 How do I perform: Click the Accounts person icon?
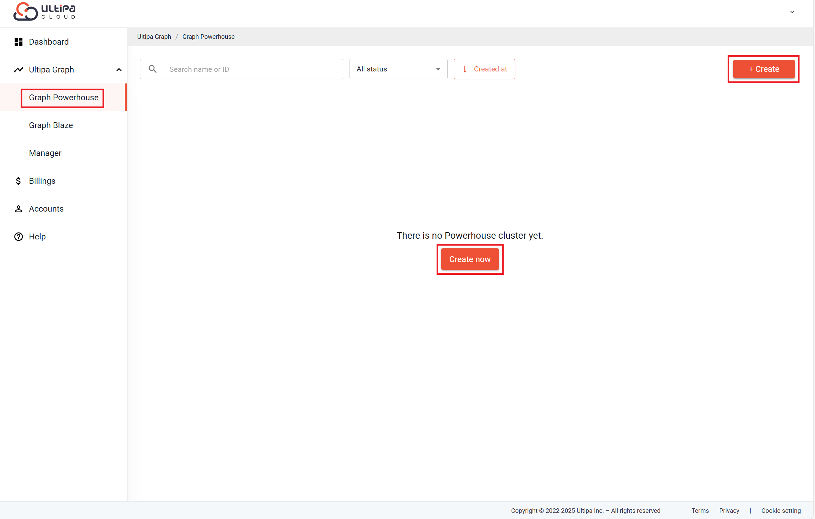coord(19,209)
